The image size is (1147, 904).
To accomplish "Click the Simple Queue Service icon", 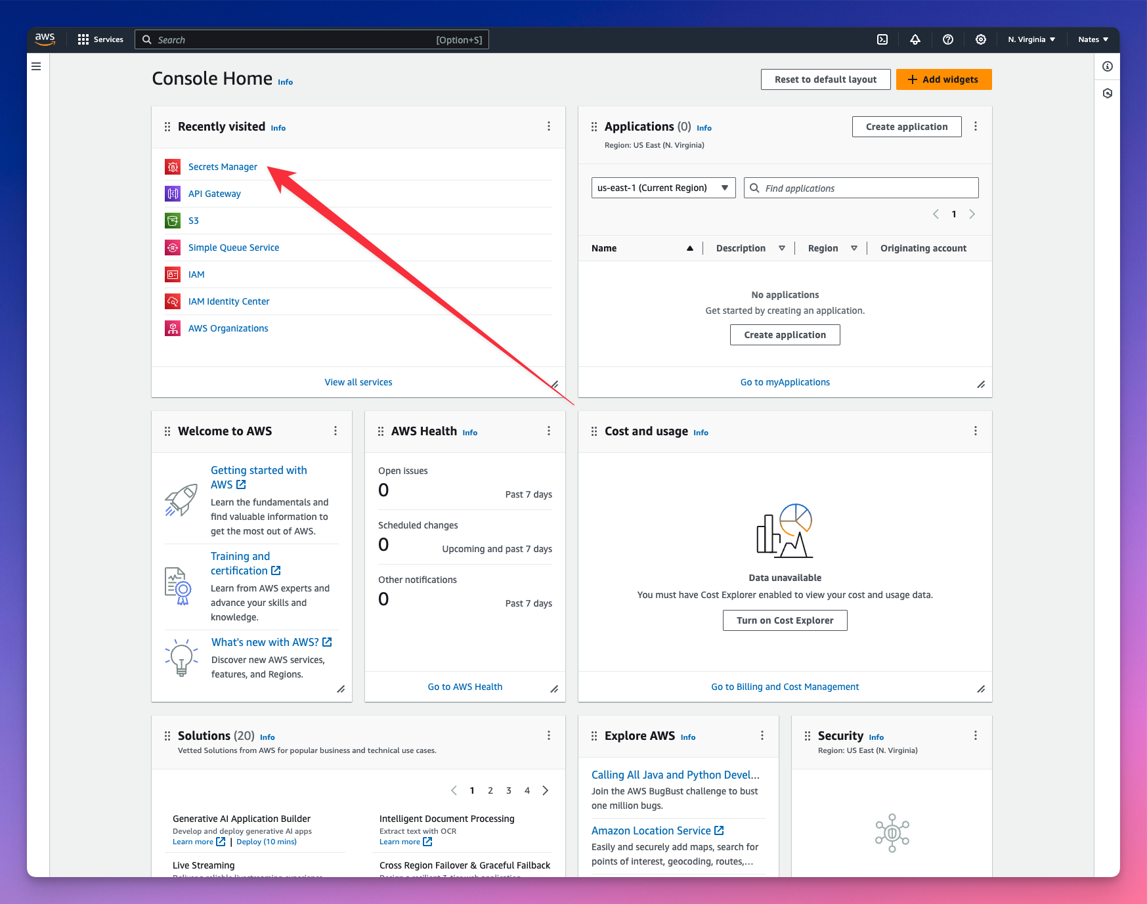I will tap(173, 248).
